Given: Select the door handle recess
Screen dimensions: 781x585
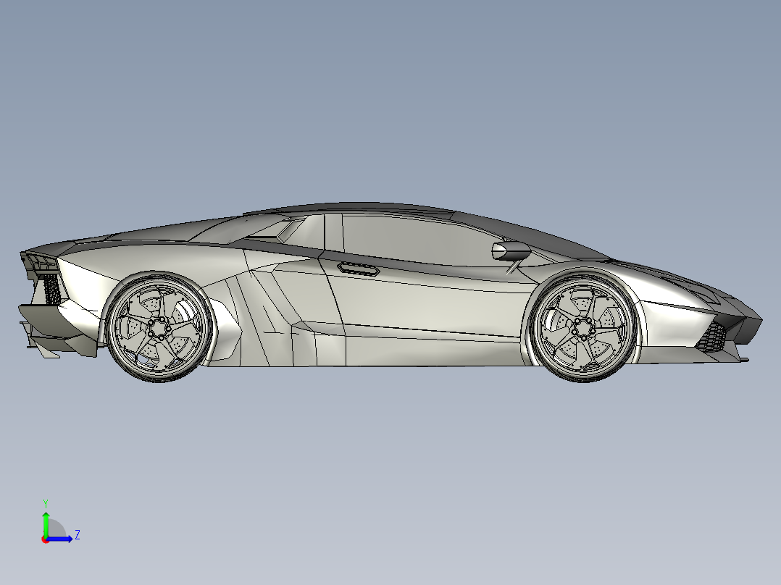Looking at the screenshot, I should [358, 269].
